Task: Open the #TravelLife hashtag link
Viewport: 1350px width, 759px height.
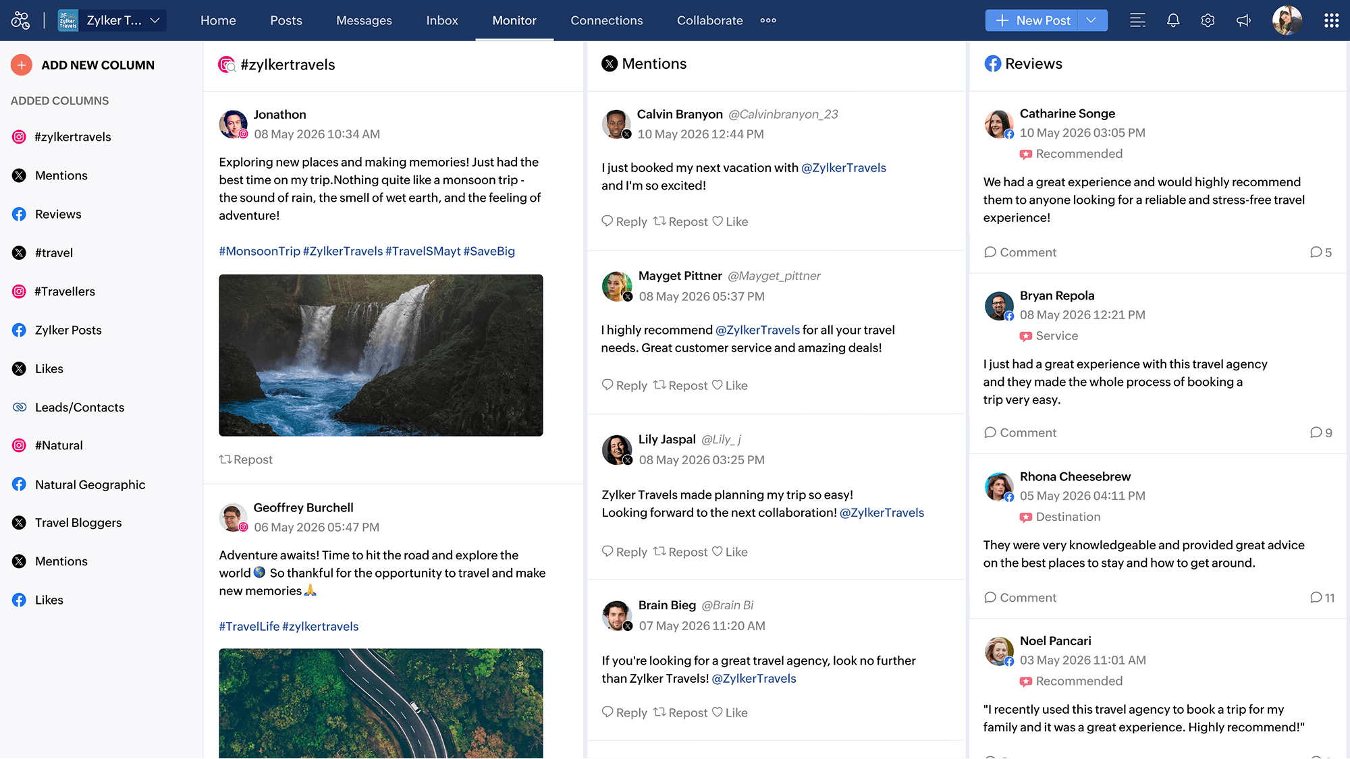Action: click(249, 626)
